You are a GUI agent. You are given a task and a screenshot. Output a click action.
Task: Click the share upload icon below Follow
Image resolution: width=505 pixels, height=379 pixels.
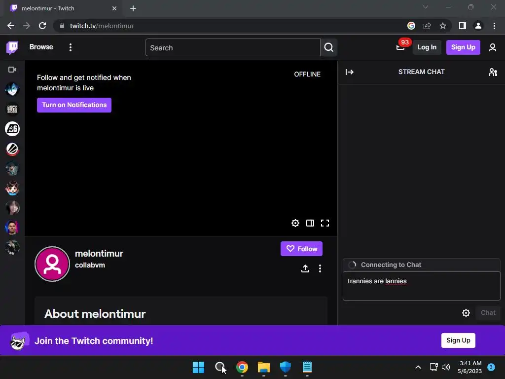(305, 268)
